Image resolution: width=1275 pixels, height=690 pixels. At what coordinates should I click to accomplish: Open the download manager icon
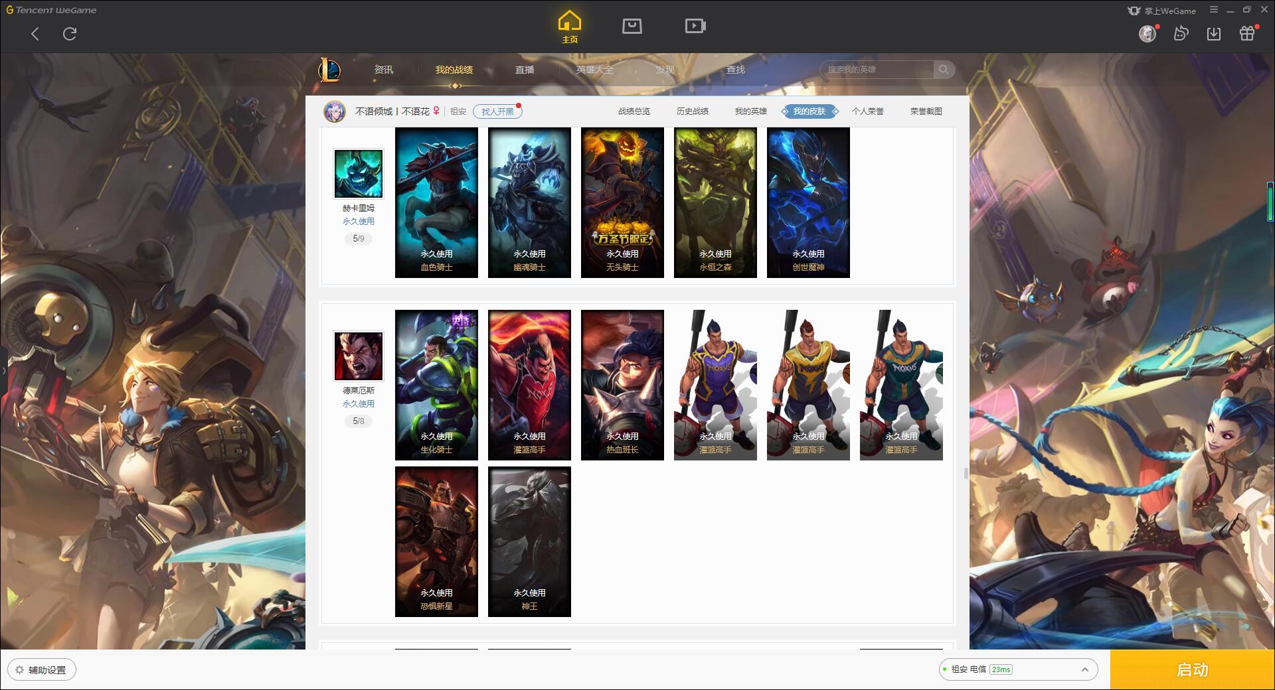click(1214, 33)
